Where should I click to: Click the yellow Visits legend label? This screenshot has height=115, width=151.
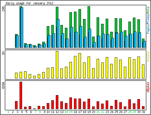tap(148, 57)
